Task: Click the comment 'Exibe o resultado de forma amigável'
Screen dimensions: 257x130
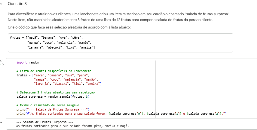Action: [x=48, y=105]
